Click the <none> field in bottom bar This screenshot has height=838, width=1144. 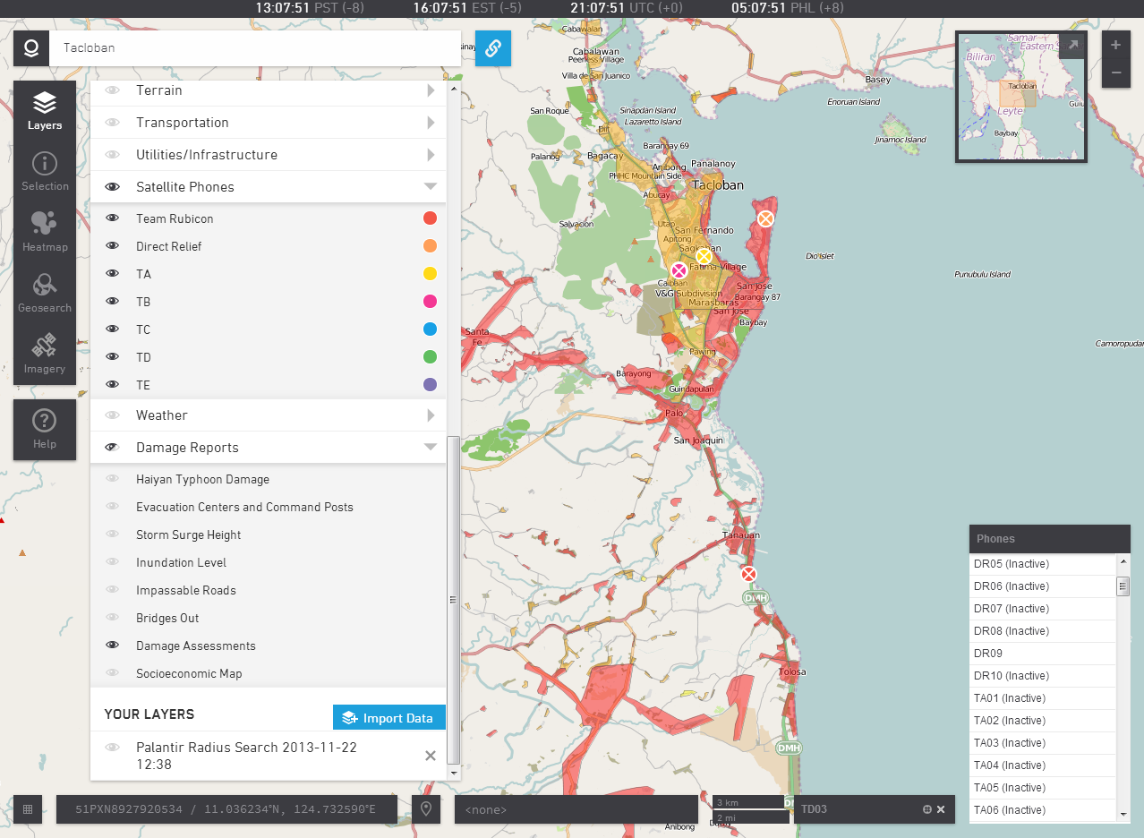click(x=576, y=809)
